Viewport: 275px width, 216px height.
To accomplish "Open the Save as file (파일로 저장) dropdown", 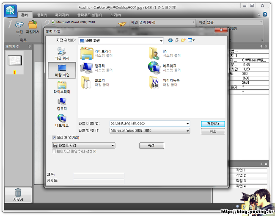I will pos(84,145).
